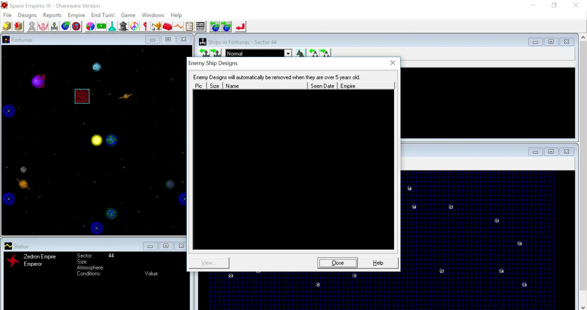Minimize the Fortunas map window
This screenshot has height=310, width=587.
(x=153, y=40)
